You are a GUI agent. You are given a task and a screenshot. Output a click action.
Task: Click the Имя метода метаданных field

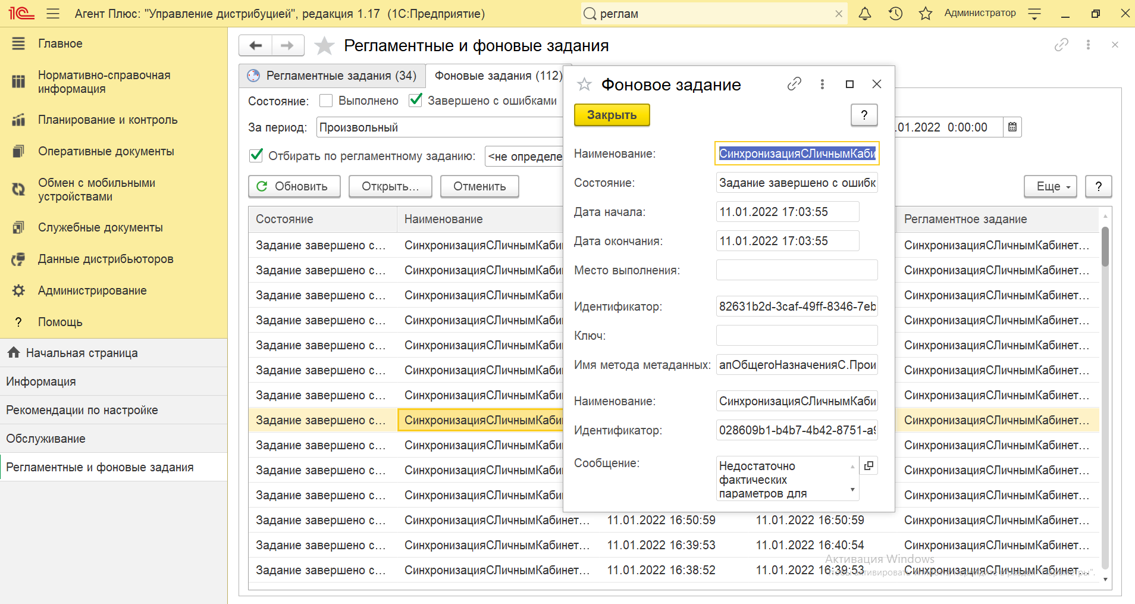797,365
